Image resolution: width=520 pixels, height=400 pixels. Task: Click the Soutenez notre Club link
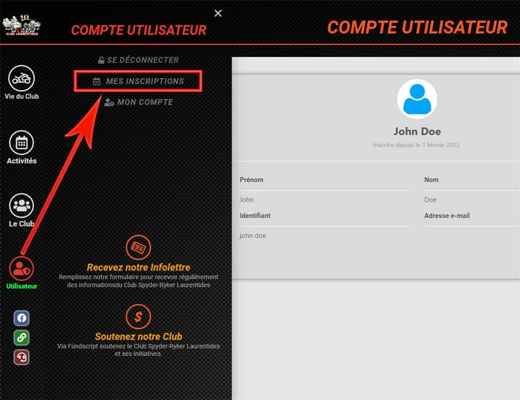[x=138, y=336]
